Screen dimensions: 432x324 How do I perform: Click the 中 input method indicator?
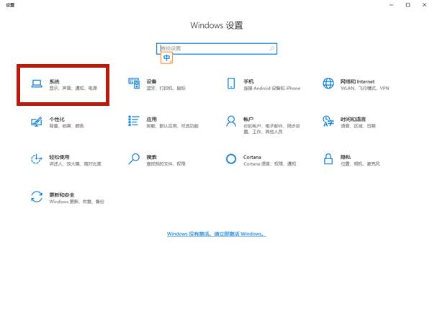167,58
